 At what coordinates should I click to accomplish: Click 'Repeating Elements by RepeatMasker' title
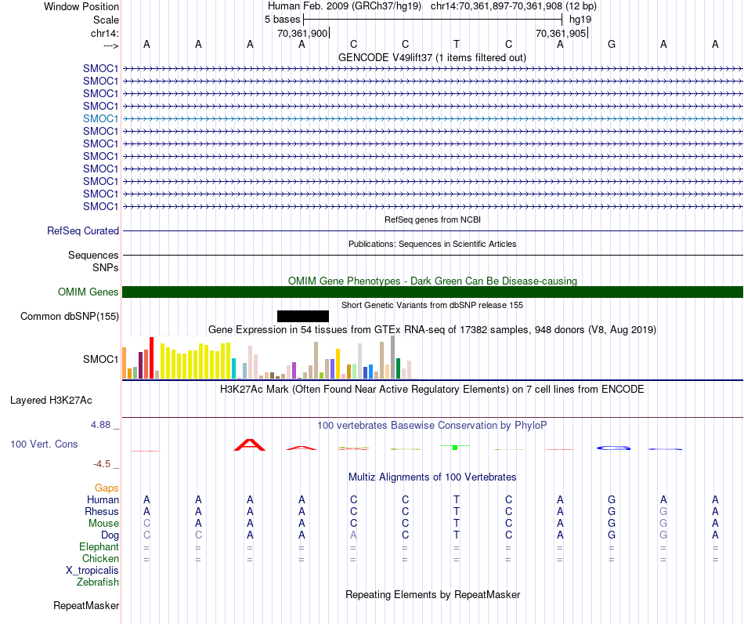(433, 595)
